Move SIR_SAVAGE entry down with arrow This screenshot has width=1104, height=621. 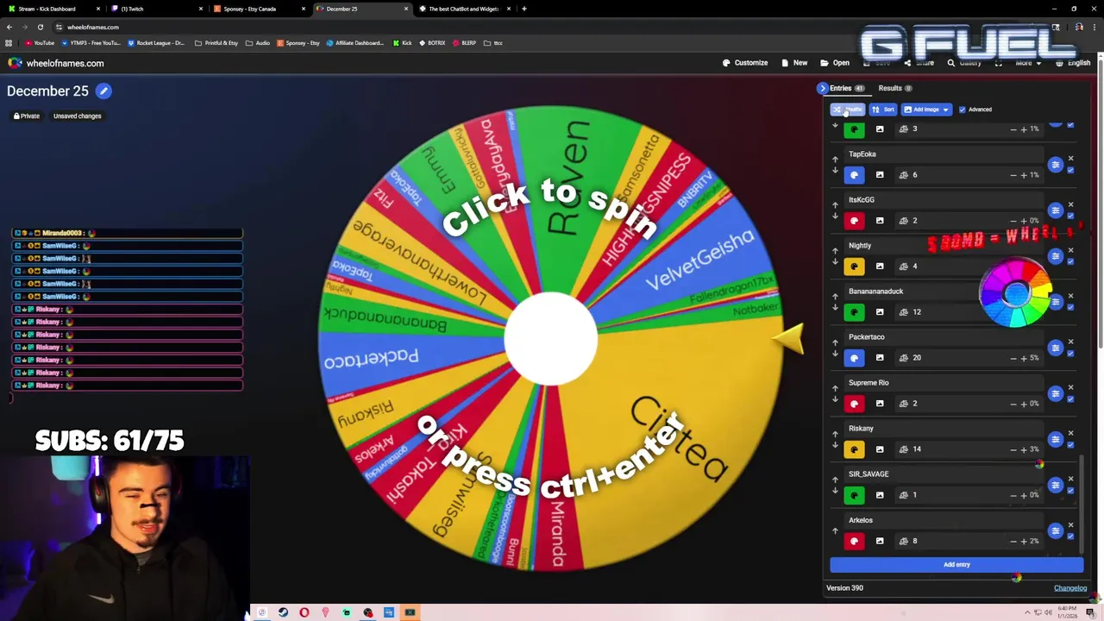(x=835, y=491)
